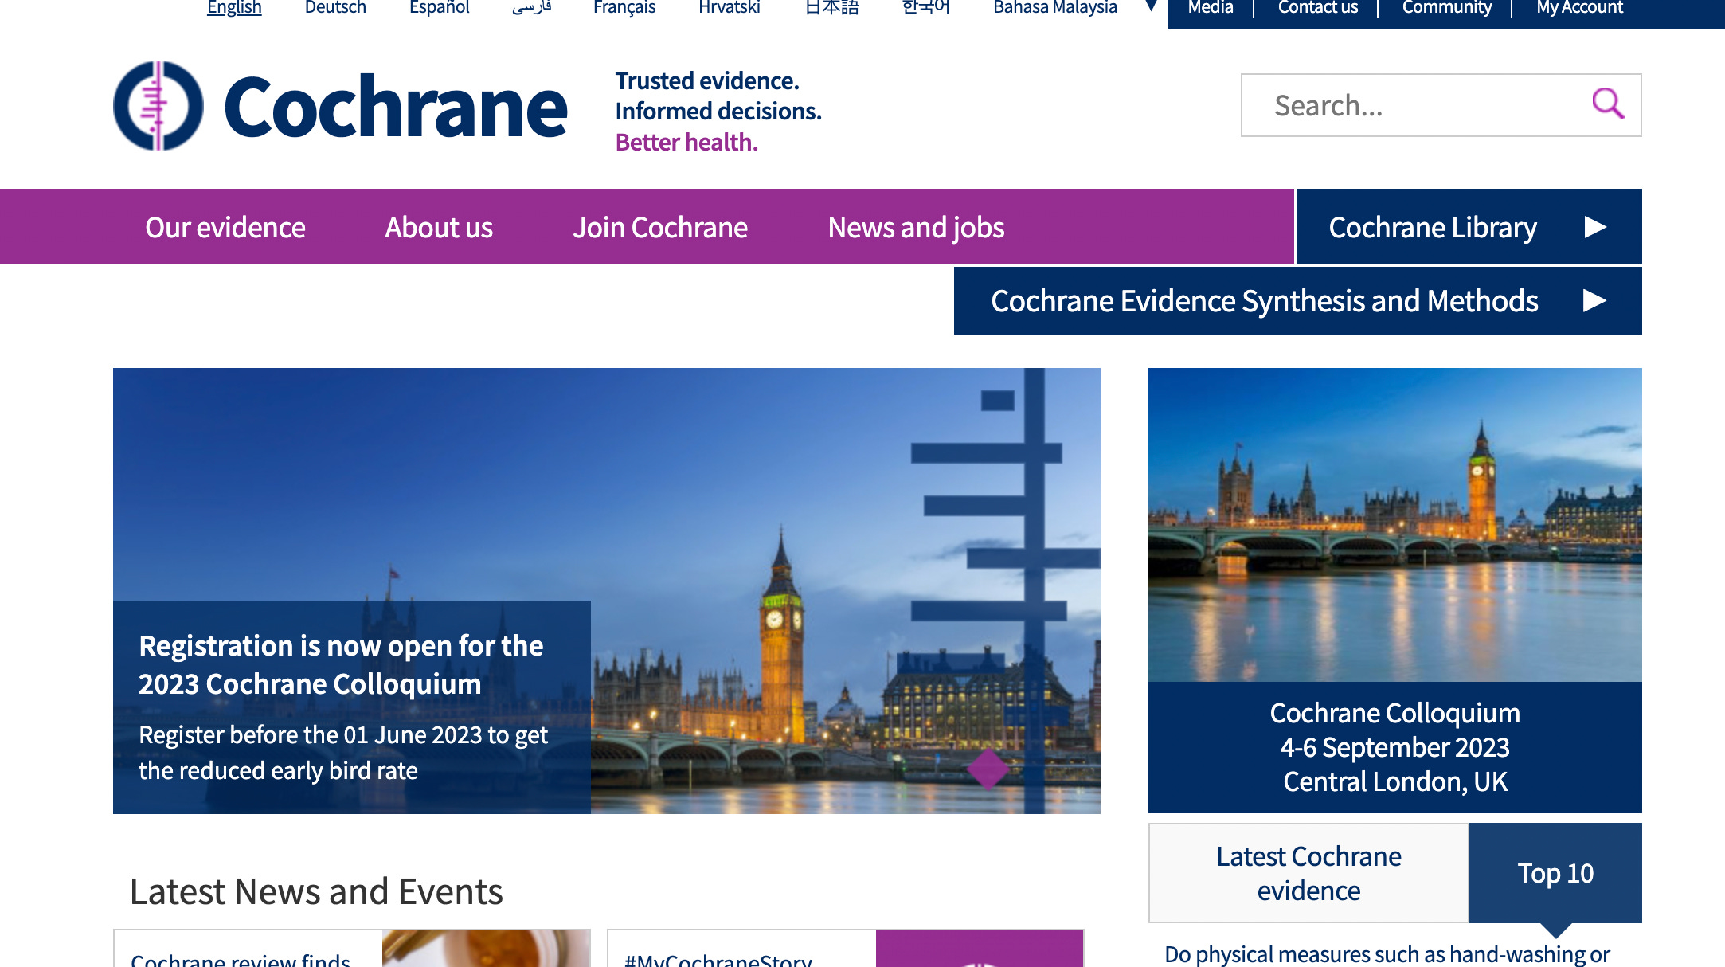
Task: Open the About us menu
Action: (439, 226)
